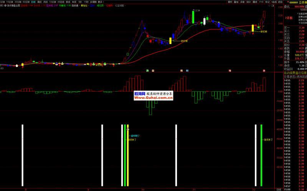Click the 2.34 high price flag marker
Image resolution: width=307 pixels, height=191 pixels.
tap(197, 10)
